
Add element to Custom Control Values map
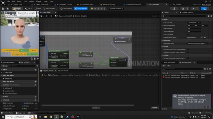[202, 37]
